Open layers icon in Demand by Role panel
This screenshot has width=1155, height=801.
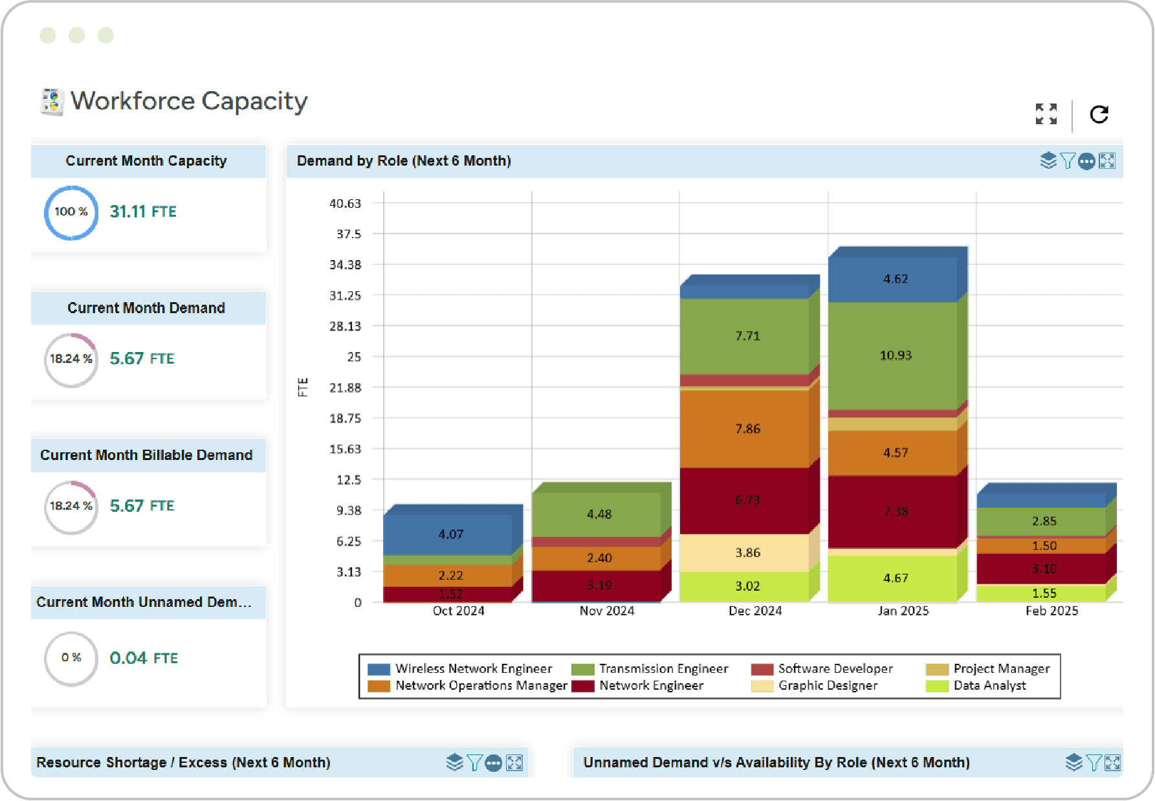click(1048, 160)
